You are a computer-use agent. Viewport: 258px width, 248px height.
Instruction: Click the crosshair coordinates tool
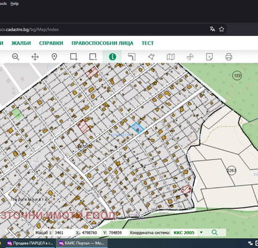click(190, 56)
